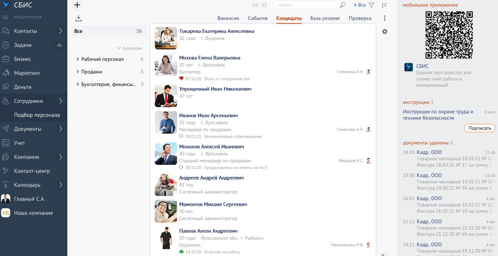The image size is (498, 256).
Task: Expand the Рабочий персонал category
Action: [x=78, y=59]
